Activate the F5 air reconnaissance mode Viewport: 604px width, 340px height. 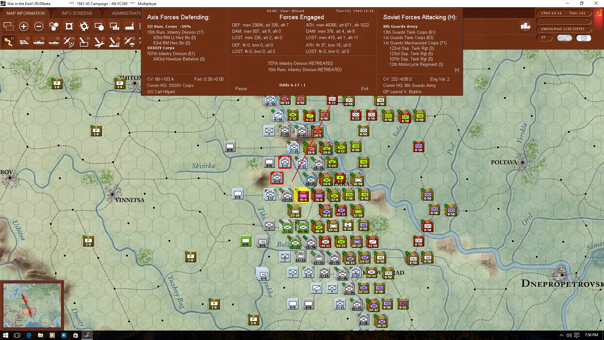pyautogui.click(x=69, y=41)
